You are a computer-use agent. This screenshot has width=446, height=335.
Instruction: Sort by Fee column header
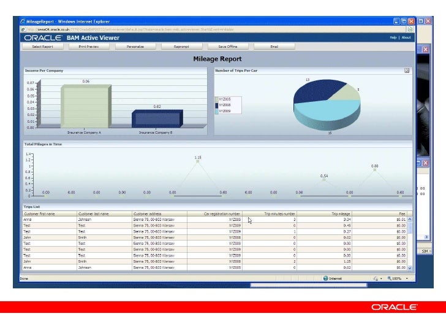pos(380,214)
